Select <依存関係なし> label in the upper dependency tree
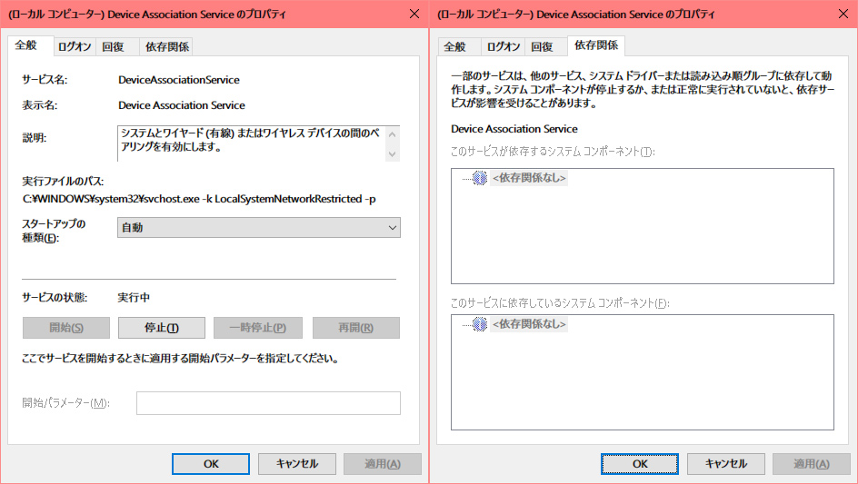 (x=529, y=178)
